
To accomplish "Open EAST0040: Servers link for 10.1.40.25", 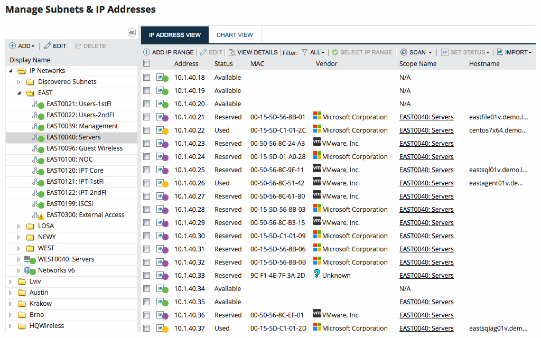I will pos(426,170).
